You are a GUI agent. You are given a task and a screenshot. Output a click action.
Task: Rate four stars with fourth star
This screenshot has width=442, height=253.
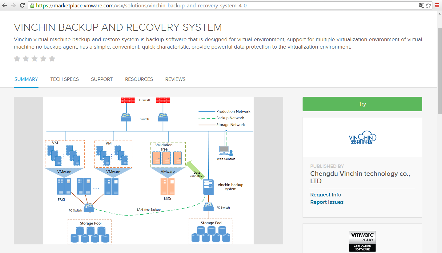pos(43,58)
